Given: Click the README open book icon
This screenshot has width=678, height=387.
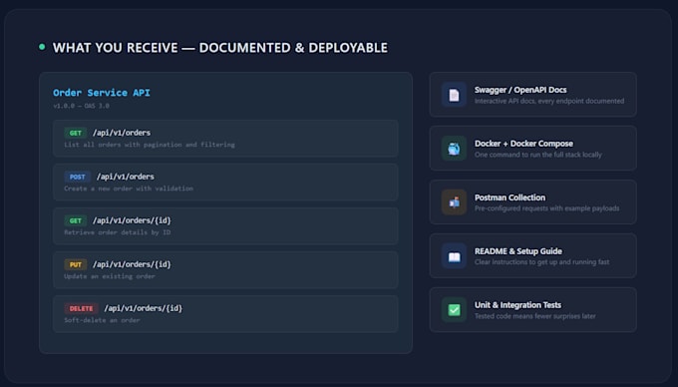Looking at the screenshot, I should coord(454,256).
